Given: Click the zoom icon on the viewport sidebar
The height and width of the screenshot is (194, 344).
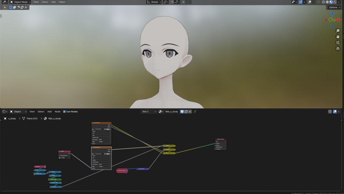Looking at the screenshot, I should click(338, 30).
